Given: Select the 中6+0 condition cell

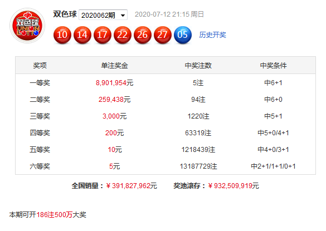Looking at the screenshot, I should click(273, 99).
